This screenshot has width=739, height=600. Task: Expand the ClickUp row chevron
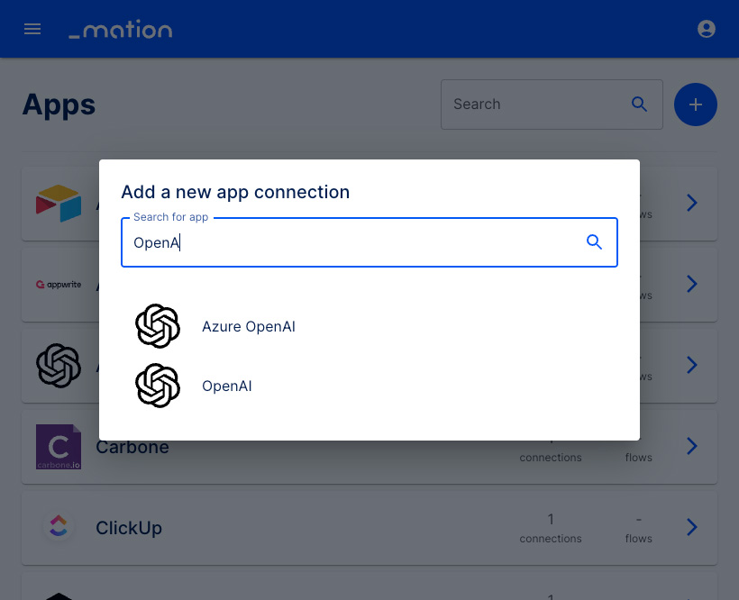point(691,527)
